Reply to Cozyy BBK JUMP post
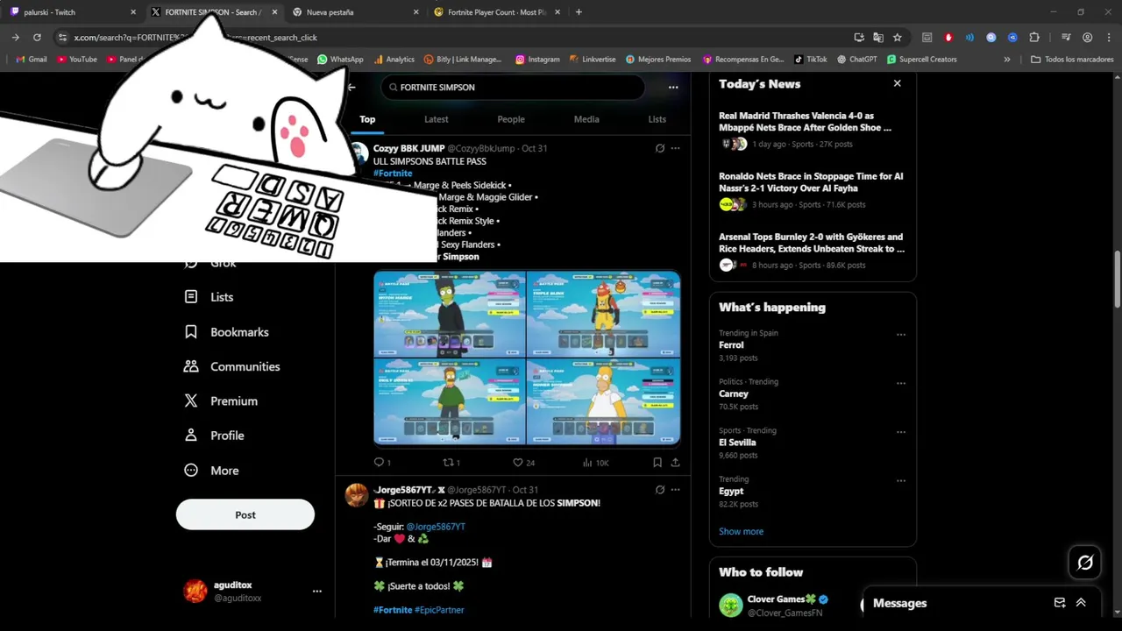 pos(382,462)
